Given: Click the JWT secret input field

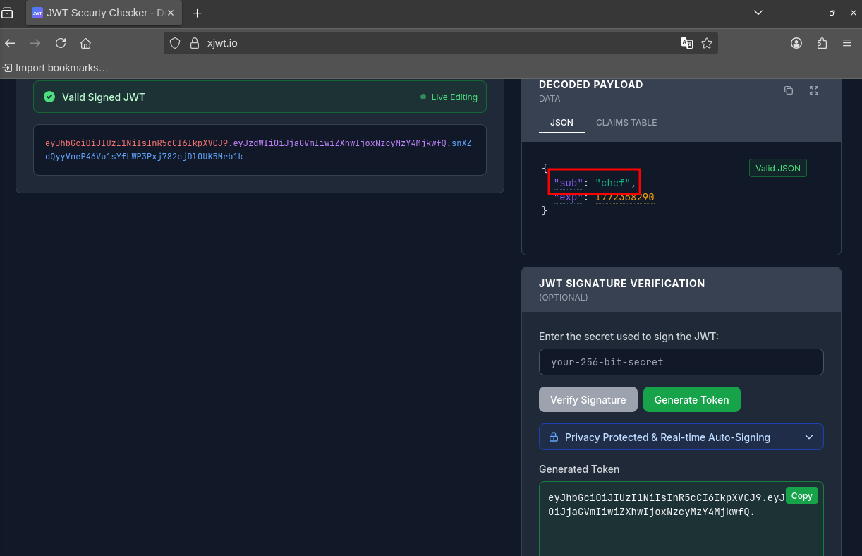Looking at the screenshot, I should coord(681,362).
